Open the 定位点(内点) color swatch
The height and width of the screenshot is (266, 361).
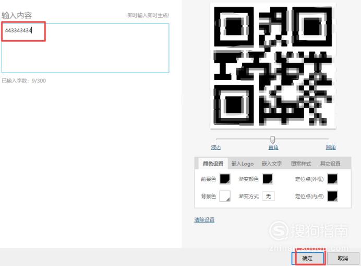pyautogui.click(x=333, y=196)
